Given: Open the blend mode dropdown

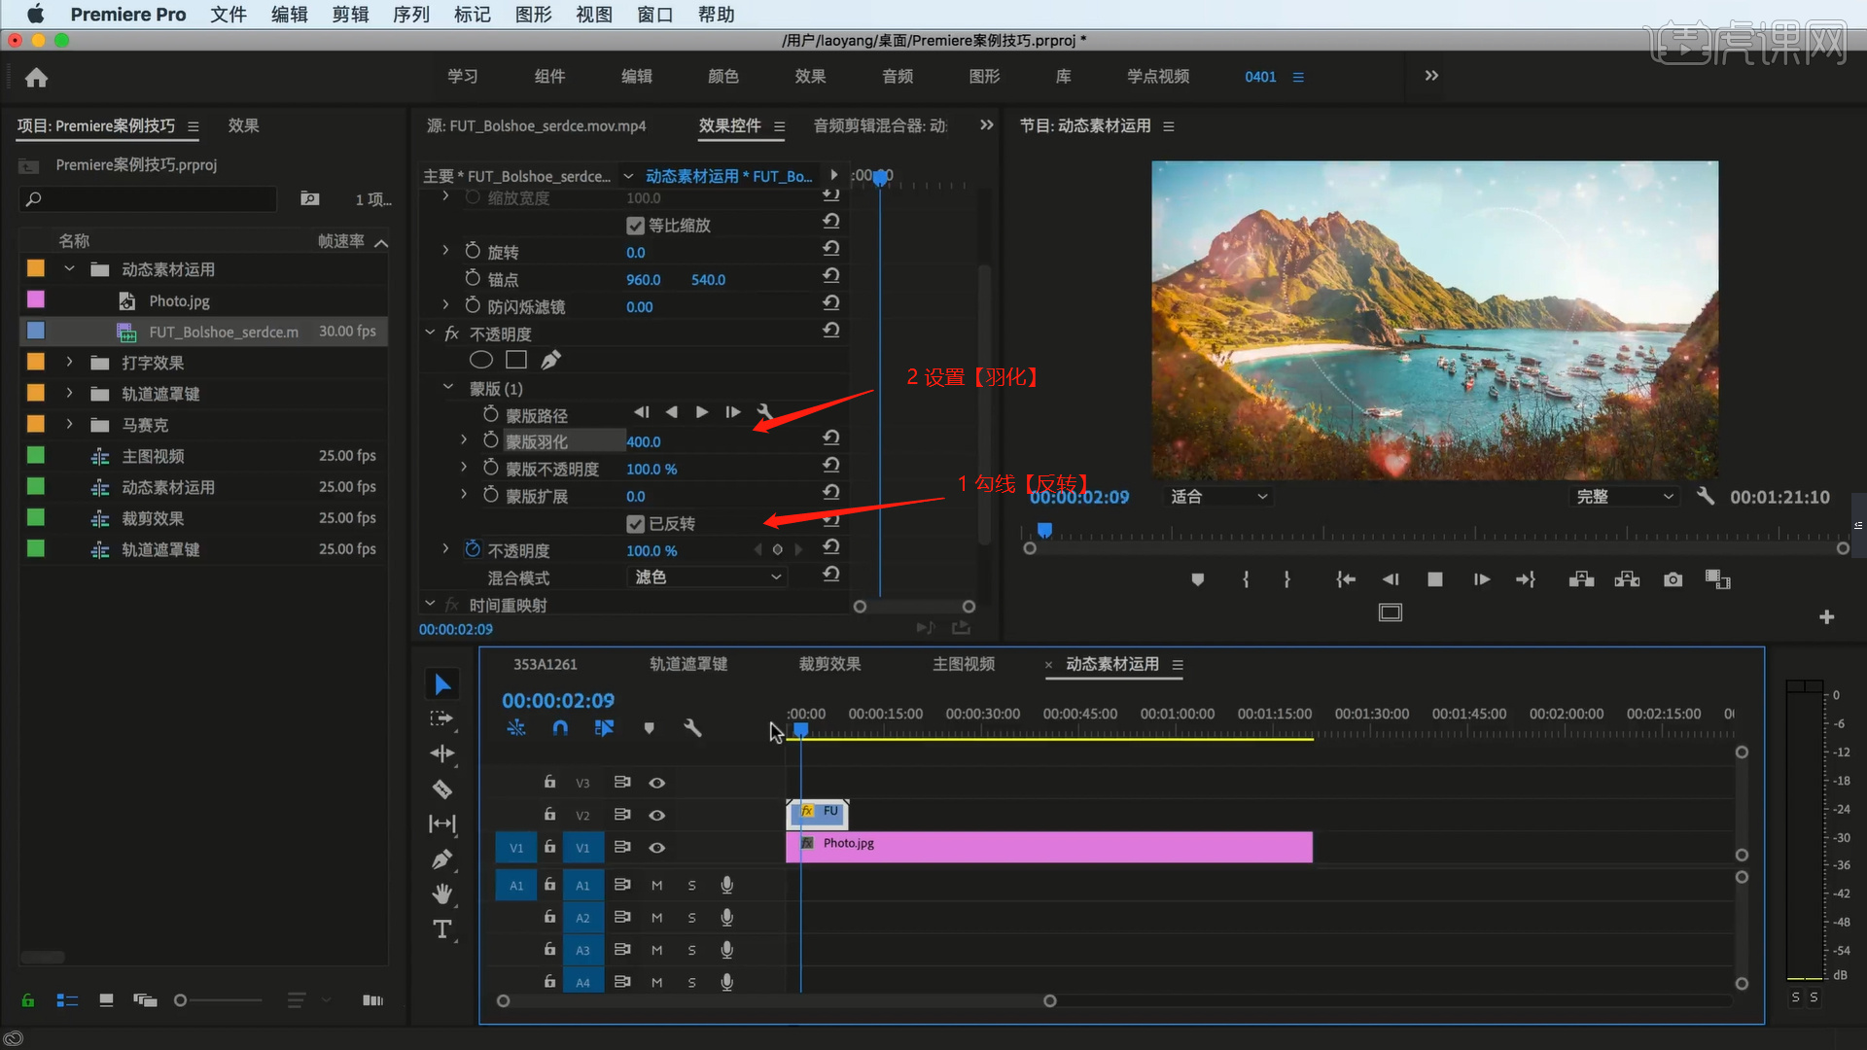Looking at the screenshot, I should pyautogui.click(x=707, y=577).
